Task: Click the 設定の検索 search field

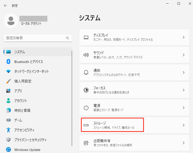Action: coord(35,38)
